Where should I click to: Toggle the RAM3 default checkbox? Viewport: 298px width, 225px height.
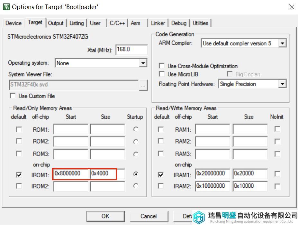coord(161,154)
